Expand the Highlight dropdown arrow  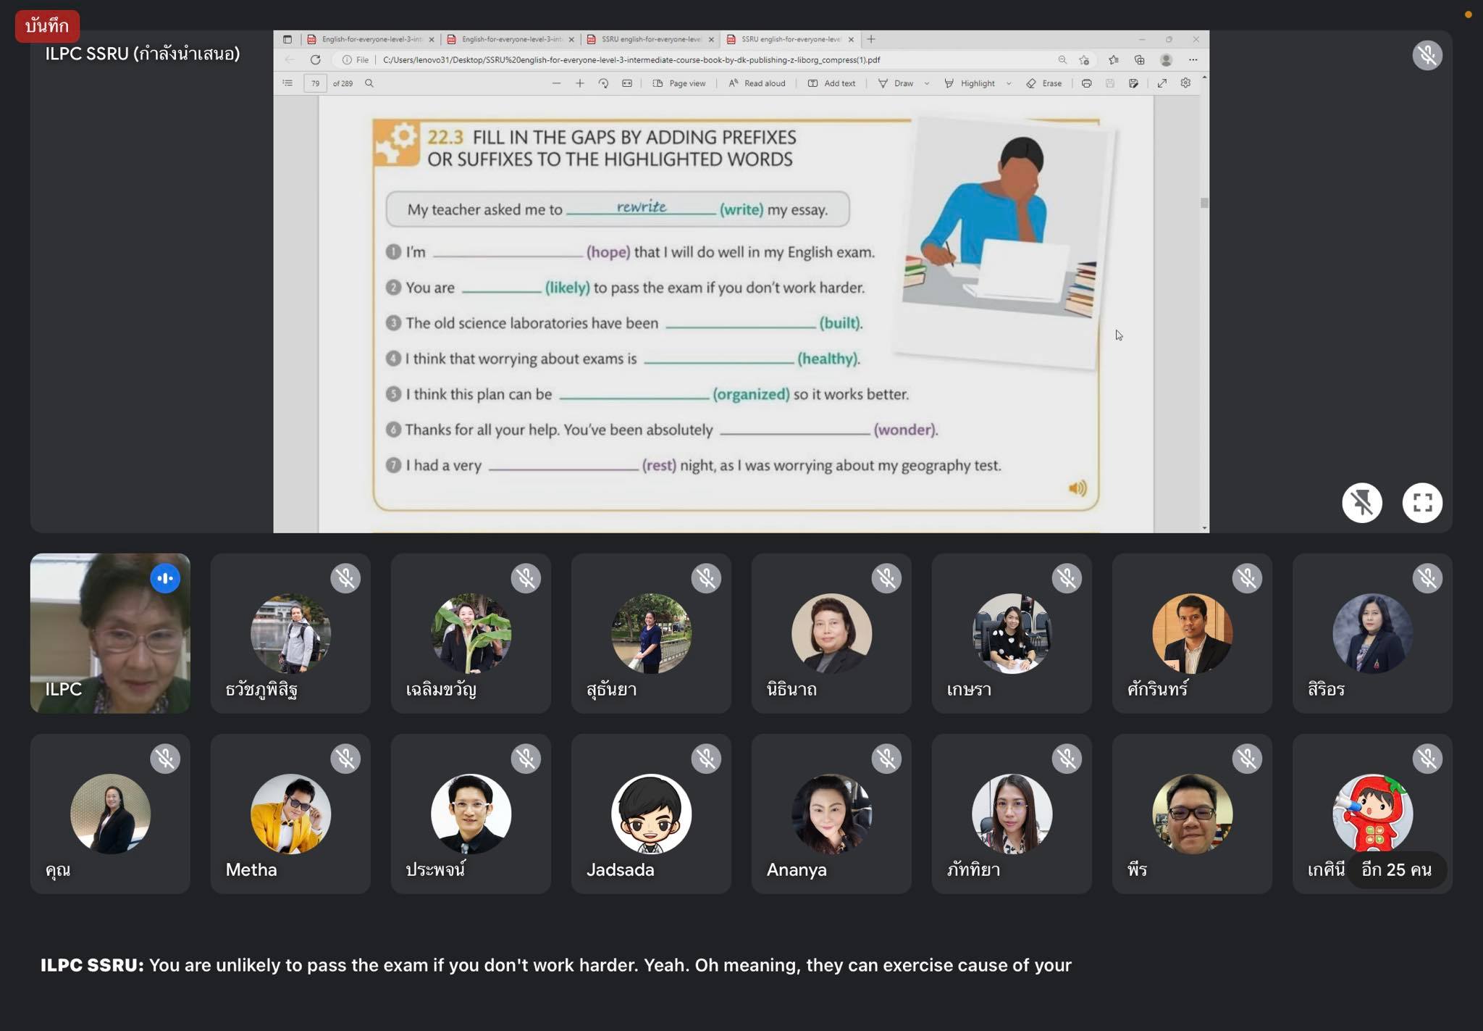tap(1009, 83)
